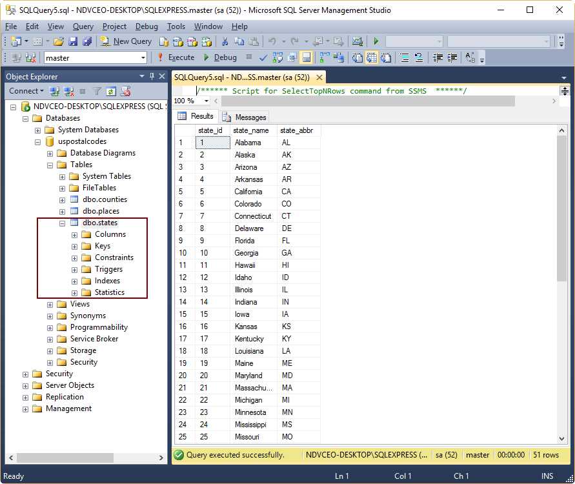This screenshot has width=575, height=484.
Task: Click the Database Engine Query icon
Action: [164, 42]
